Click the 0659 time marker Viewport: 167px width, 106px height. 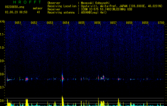pyautogui.click(x=145, y=23)
